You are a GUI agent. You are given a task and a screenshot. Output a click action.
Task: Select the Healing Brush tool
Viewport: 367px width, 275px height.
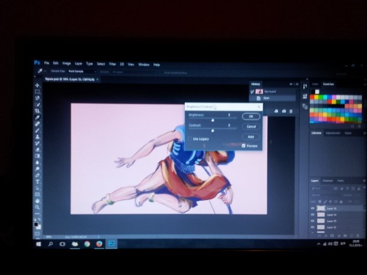(x=37, y=124)
